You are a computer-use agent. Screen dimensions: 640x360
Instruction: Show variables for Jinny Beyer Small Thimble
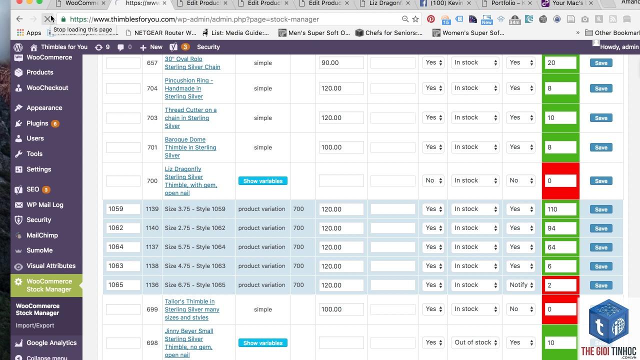[x=263, y=343]
